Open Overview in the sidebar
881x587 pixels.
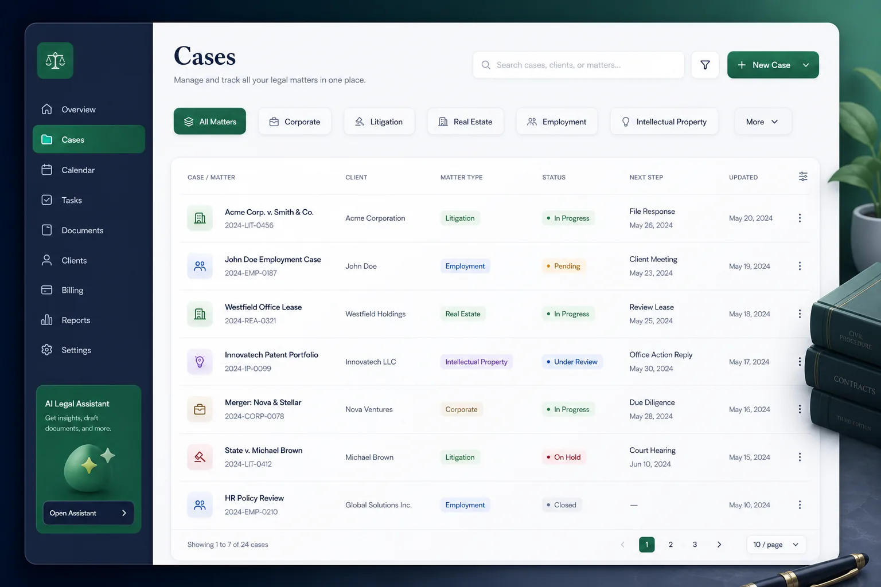point(89,109)
